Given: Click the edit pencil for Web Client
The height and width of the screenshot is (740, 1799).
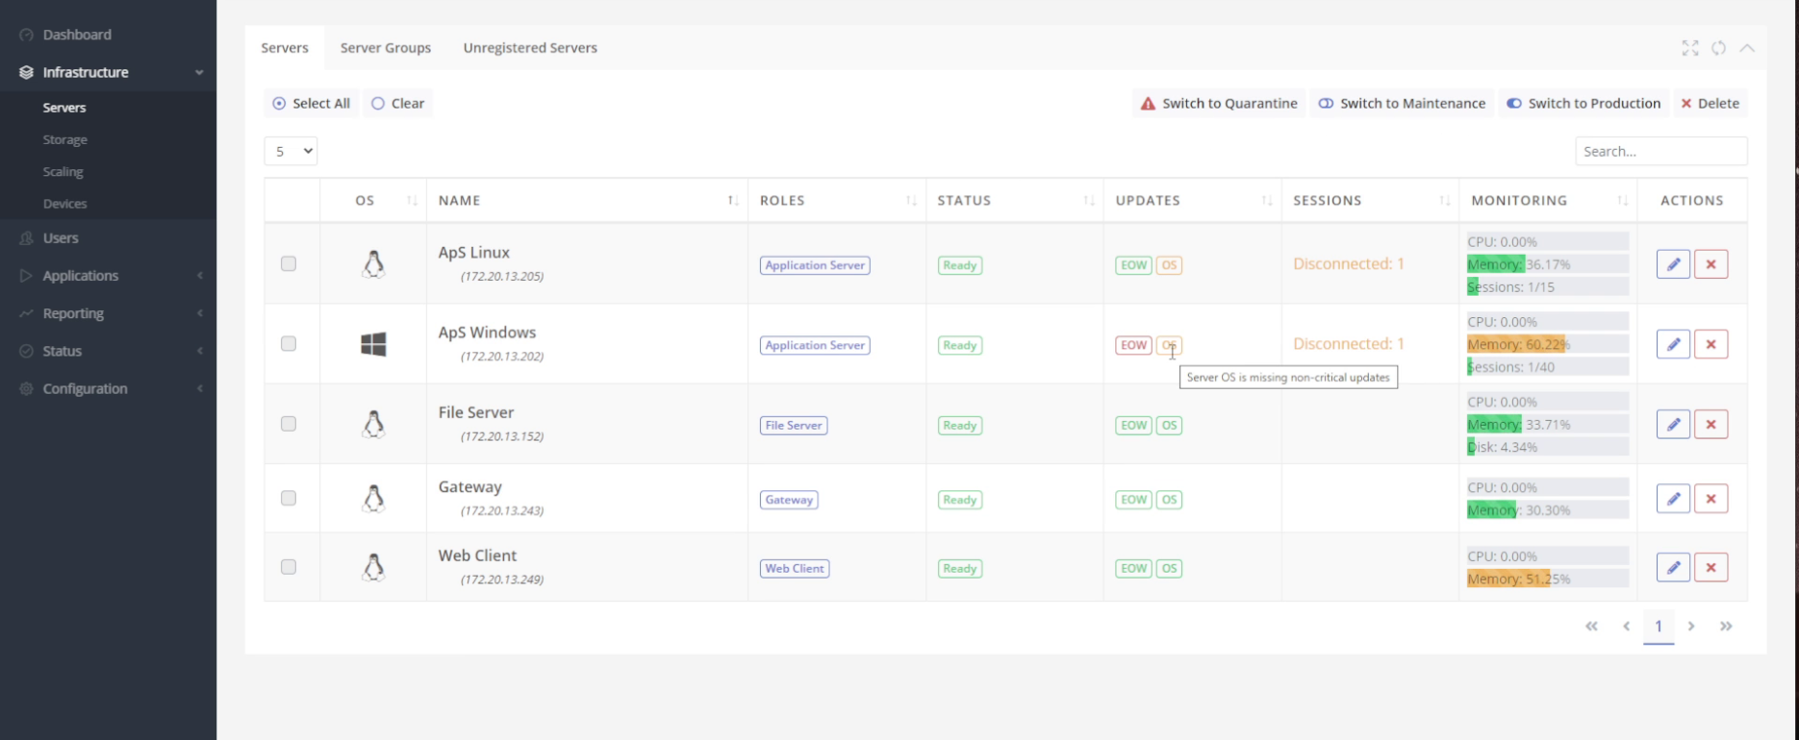Looking at the screenshot, I should [1673, 568].
